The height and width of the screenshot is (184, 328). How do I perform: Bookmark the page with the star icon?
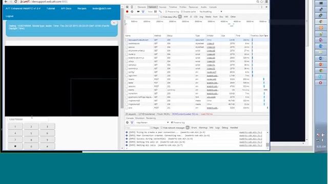click(262, 2)
